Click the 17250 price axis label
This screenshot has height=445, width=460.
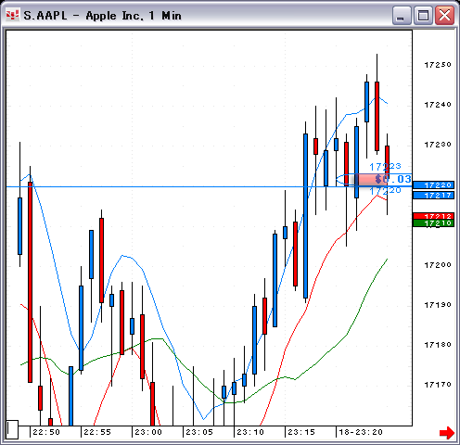438,65
